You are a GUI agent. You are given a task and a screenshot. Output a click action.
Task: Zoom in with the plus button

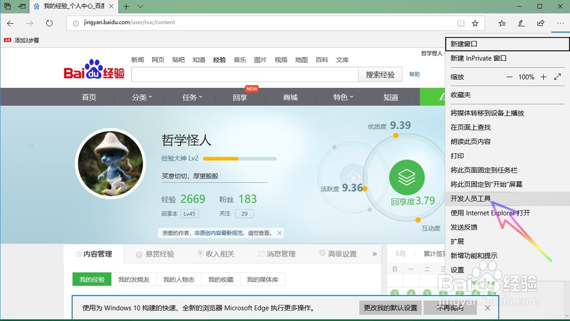543,77
